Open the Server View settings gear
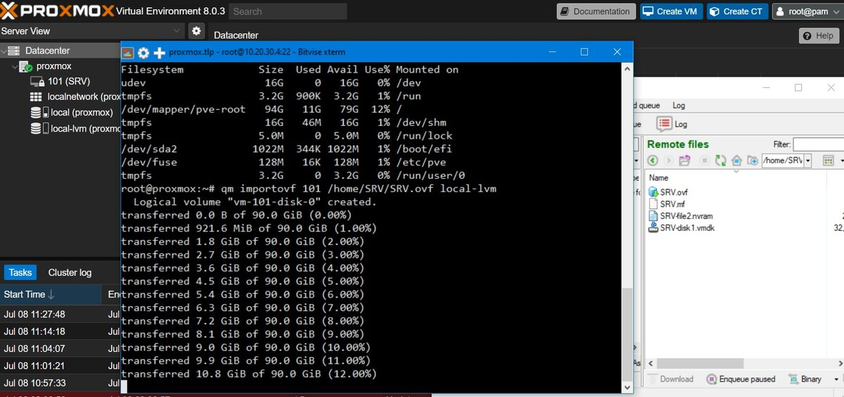The width and height of the screenshot is (844, 397). point(196,31)
